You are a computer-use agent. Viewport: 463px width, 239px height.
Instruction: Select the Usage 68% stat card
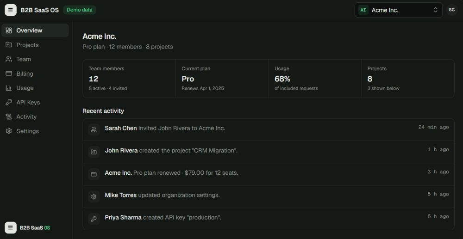(x=315, y=79)
